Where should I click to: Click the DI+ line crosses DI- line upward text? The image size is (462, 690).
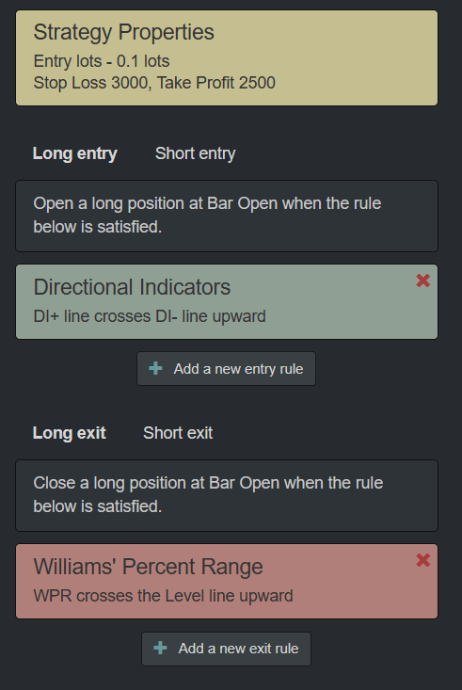150,316
